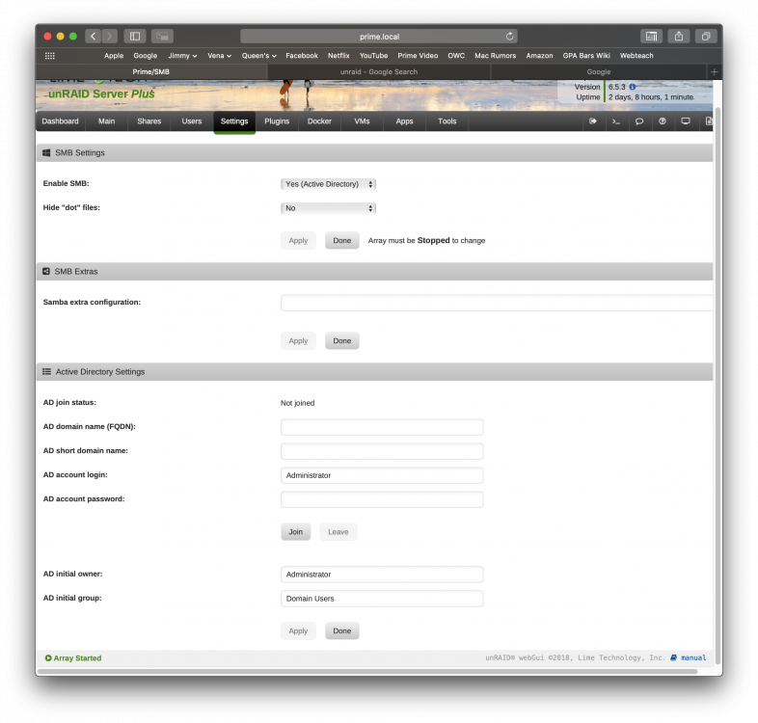This screenshot has height=723, width=758.
Task: Open the Plugins tab
Action: click(277, 121)
